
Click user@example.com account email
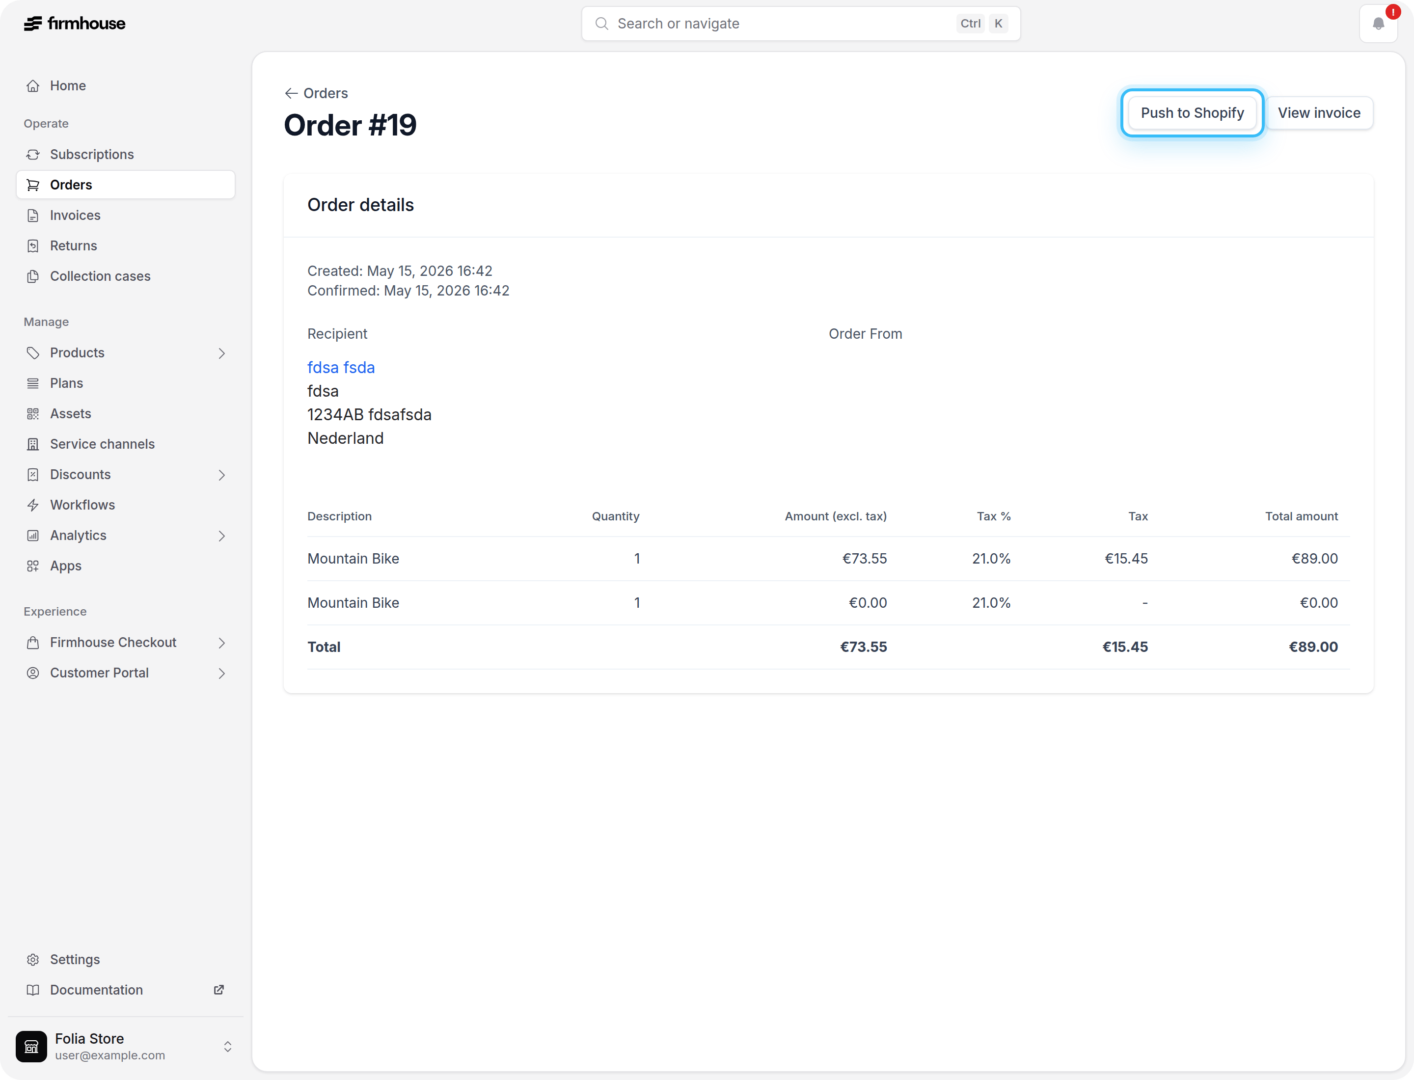click(x=110, y=1055)
